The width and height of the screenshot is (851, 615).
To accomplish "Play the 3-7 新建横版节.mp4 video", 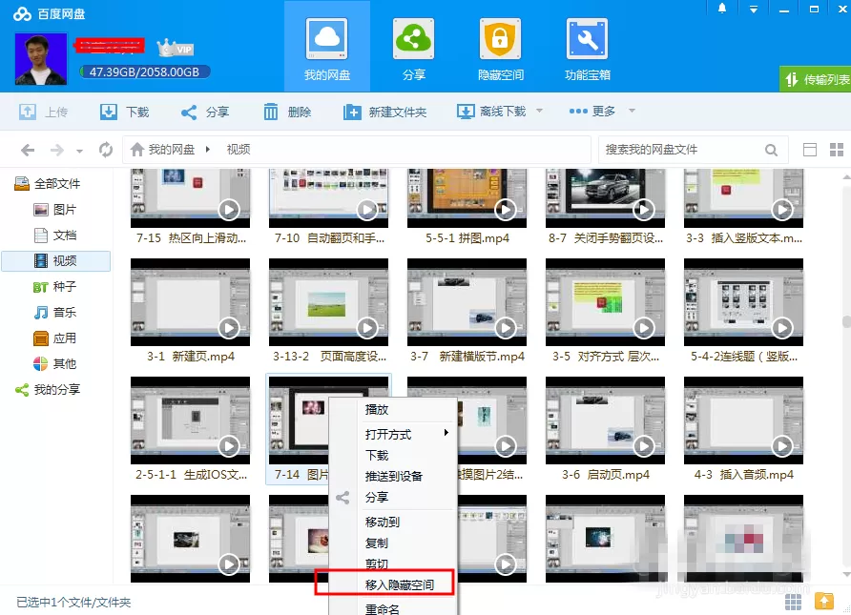I will pyautogui.click(x=506, y=328).
